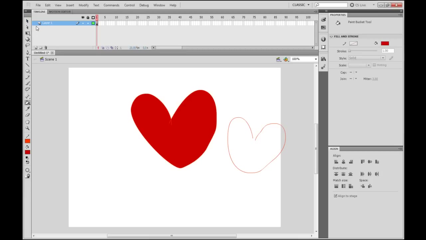Viewport: 426px width, 240px height.
Task: Click the toolbox stroke color swatch
Action: tap(27, 141)
